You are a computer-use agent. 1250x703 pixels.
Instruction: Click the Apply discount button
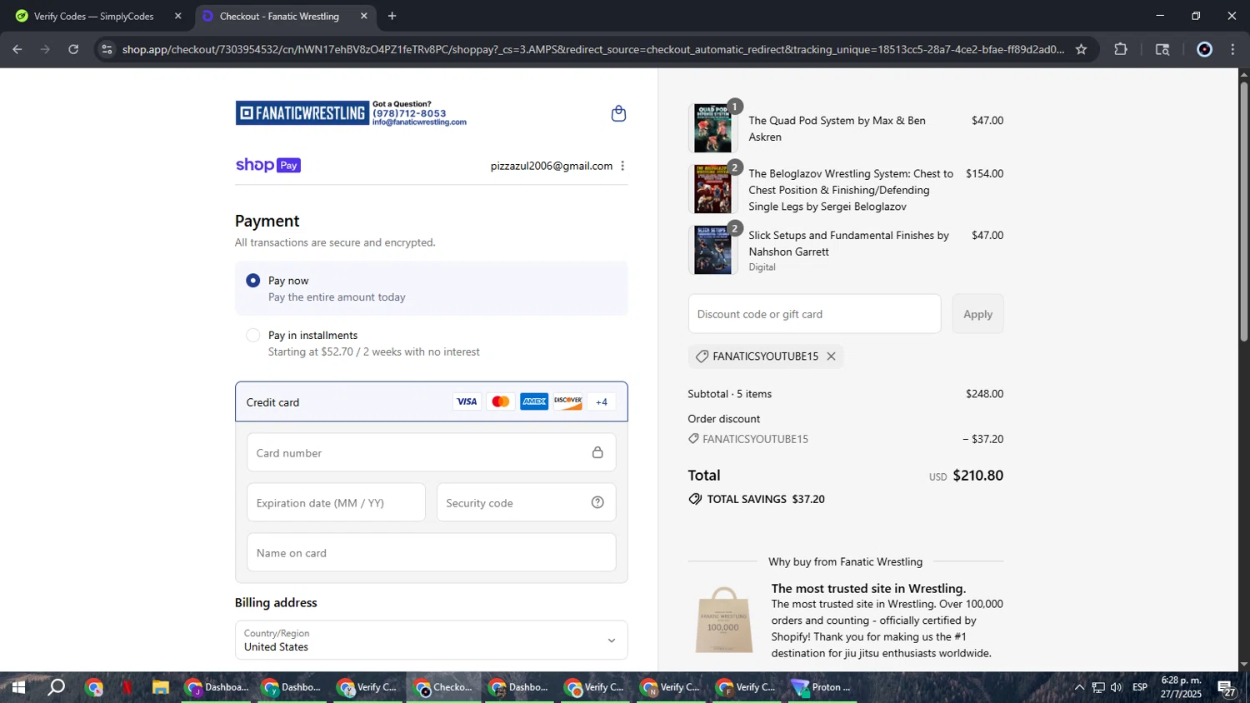click(x=977, y=314)
